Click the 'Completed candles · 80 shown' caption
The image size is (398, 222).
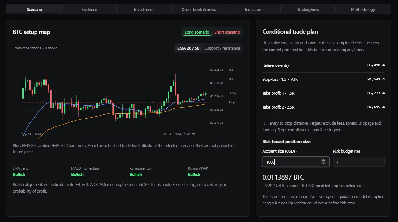click(x=35, y=48)
